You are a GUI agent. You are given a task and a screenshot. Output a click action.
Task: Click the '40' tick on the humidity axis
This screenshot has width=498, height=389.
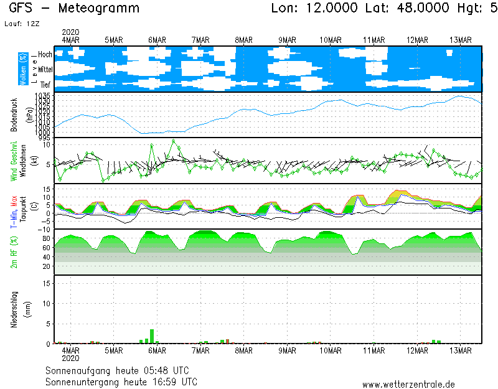click(46, 257)
